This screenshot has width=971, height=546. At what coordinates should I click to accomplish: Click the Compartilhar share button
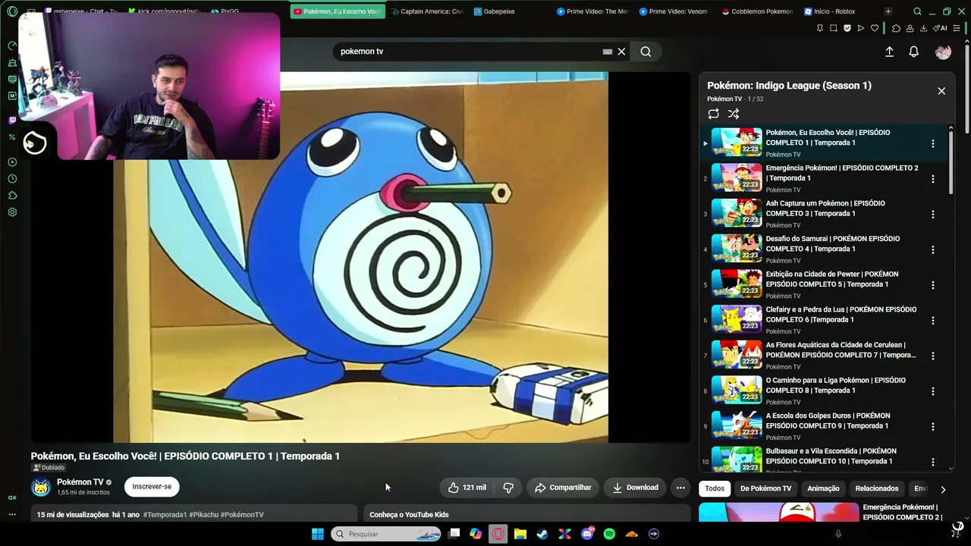[x=563, y=488]
